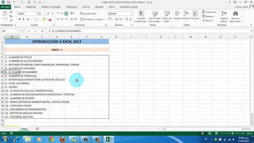Open the ARCHIVO tab

click(5, 7)
